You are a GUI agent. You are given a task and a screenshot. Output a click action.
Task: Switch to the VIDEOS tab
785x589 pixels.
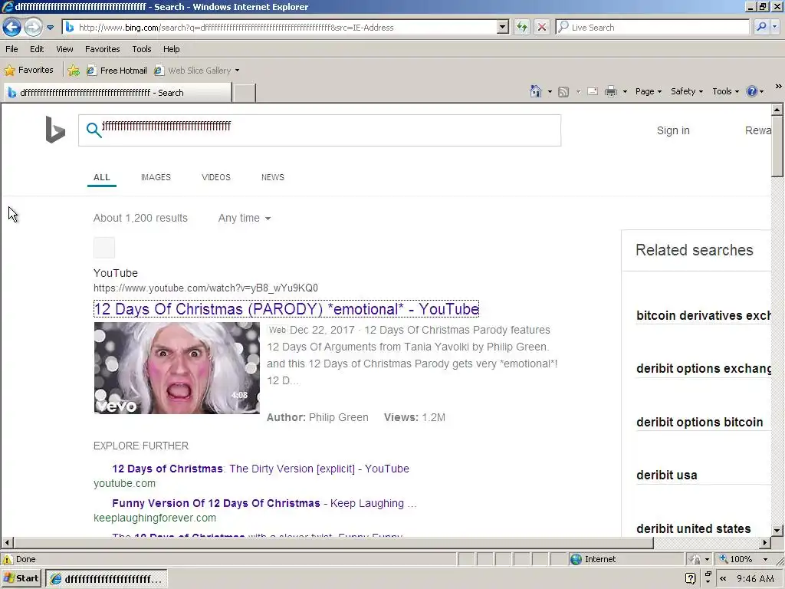click(x=215, y=177)
